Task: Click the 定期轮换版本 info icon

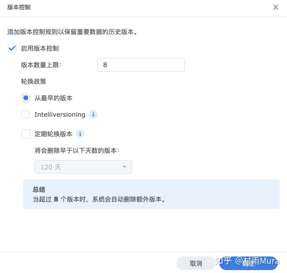Action: point(80,134)
